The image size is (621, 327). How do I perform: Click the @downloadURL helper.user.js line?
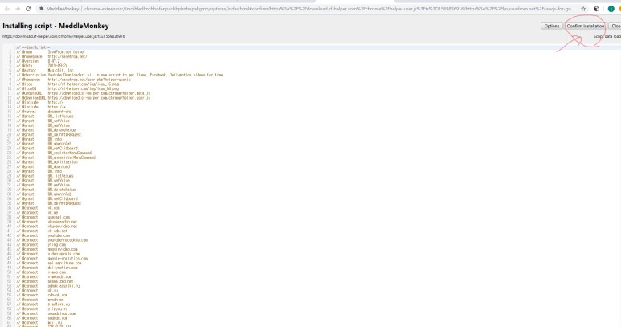tap(83, 98)
